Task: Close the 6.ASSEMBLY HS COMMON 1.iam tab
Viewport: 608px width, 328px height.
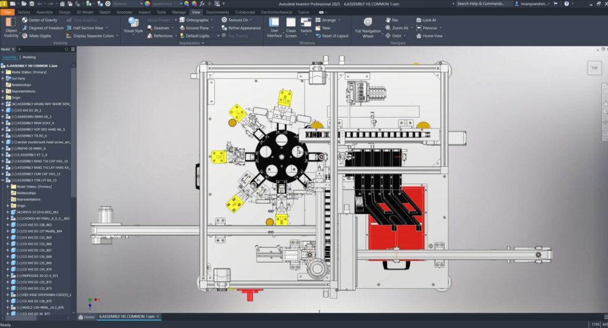Action: pyautogui.click(x=158, y=317)
